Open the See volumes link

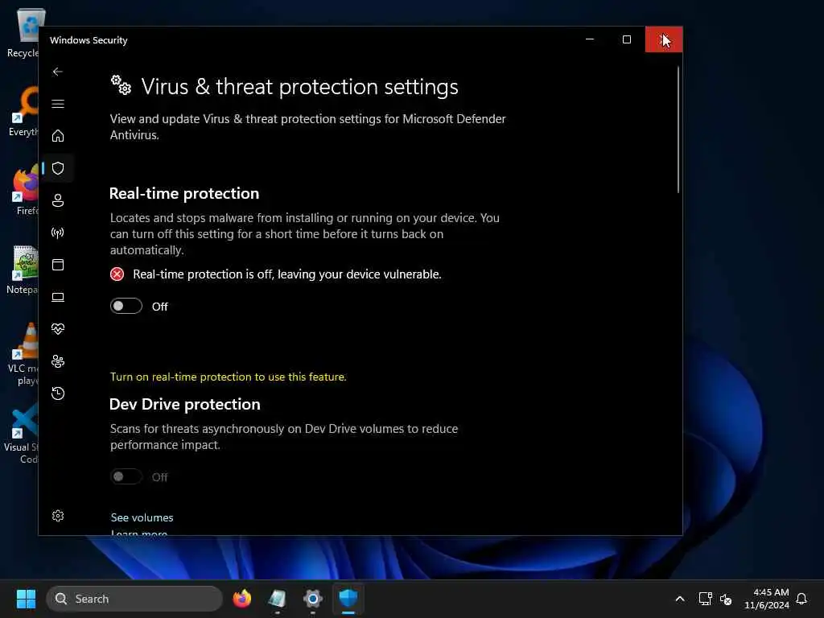click(x=142, y=517)
